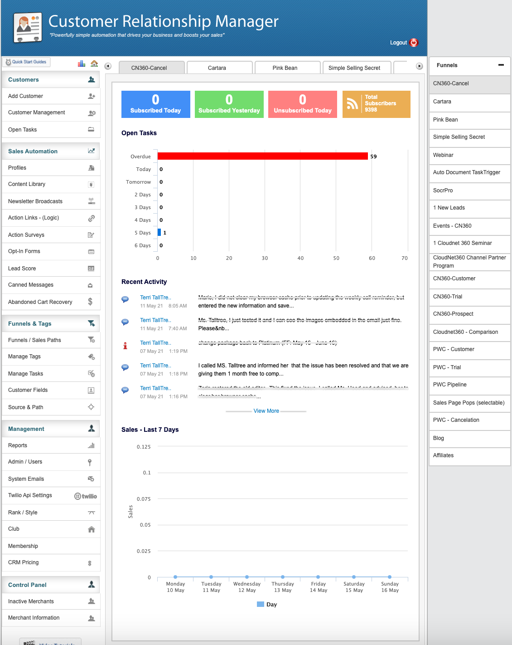This screenshot has width=512, height=645.
Task: Click the home icon near Quick Start Guides
Action: click(x=94, y=64)
